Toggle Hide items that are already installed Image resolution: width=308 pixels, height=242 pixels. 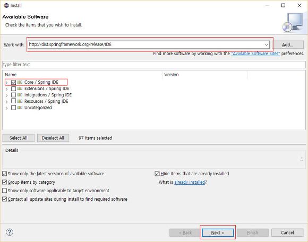click(x=157, y=174)
